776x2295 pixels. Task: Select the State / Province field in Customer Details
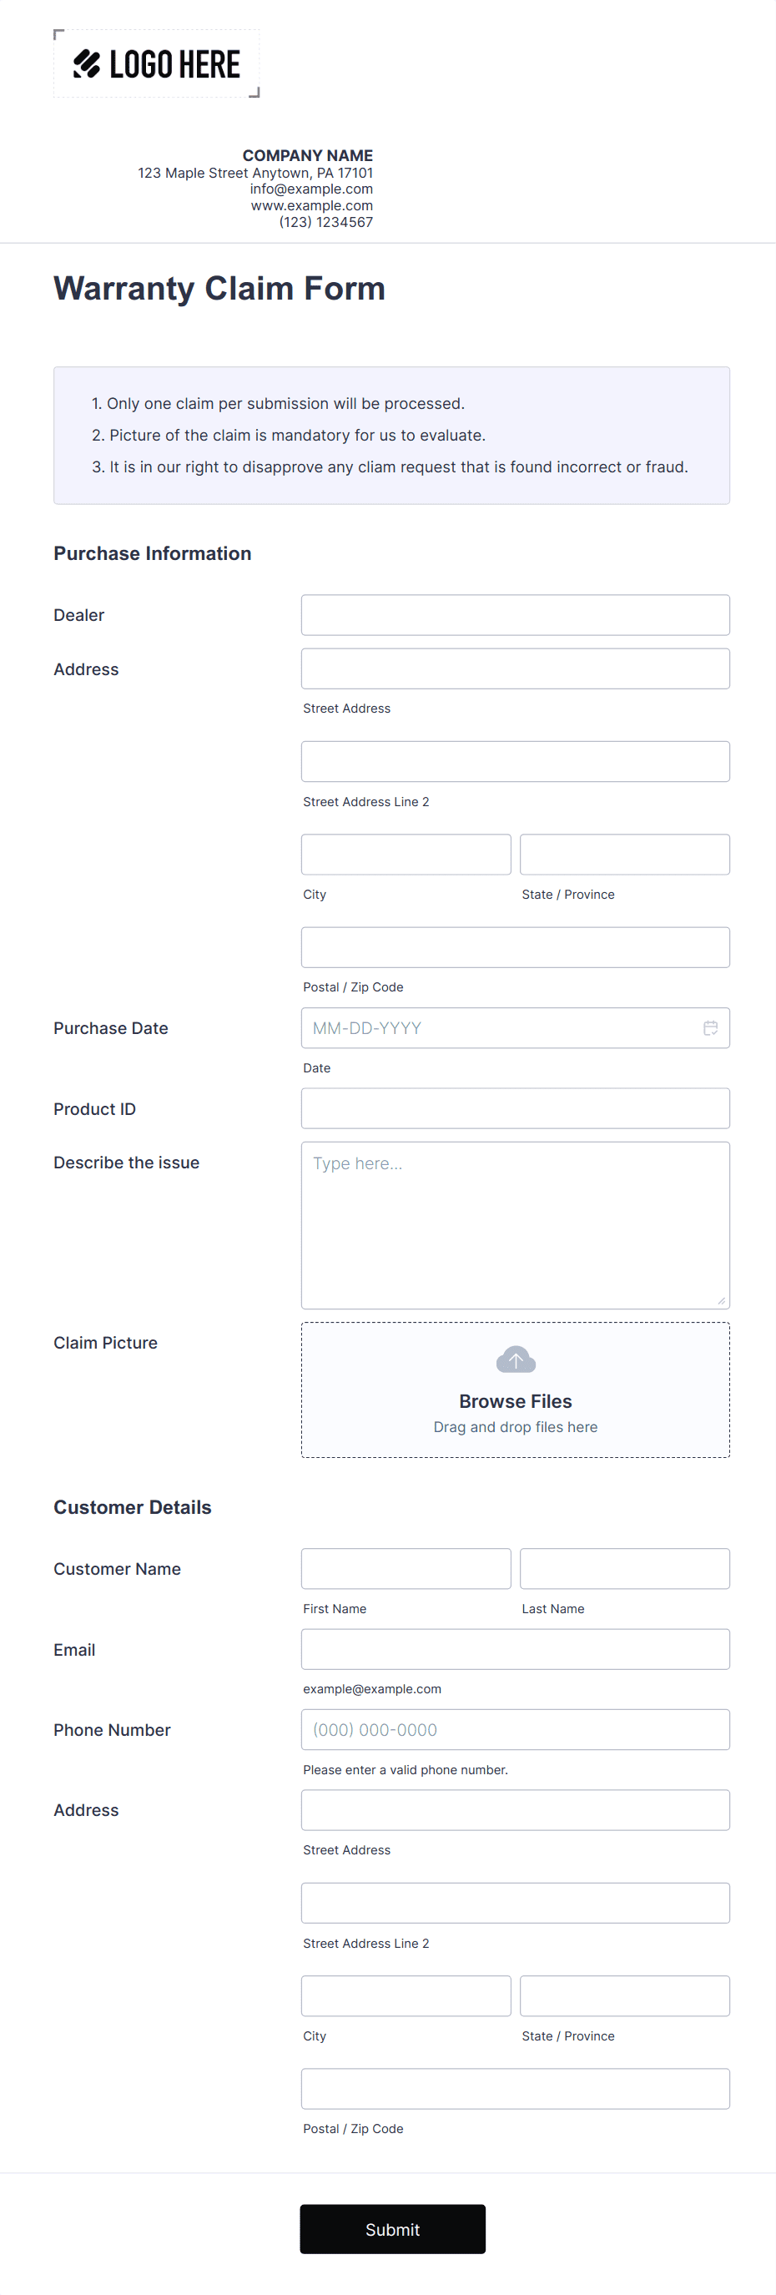[x=624, y=1995]
